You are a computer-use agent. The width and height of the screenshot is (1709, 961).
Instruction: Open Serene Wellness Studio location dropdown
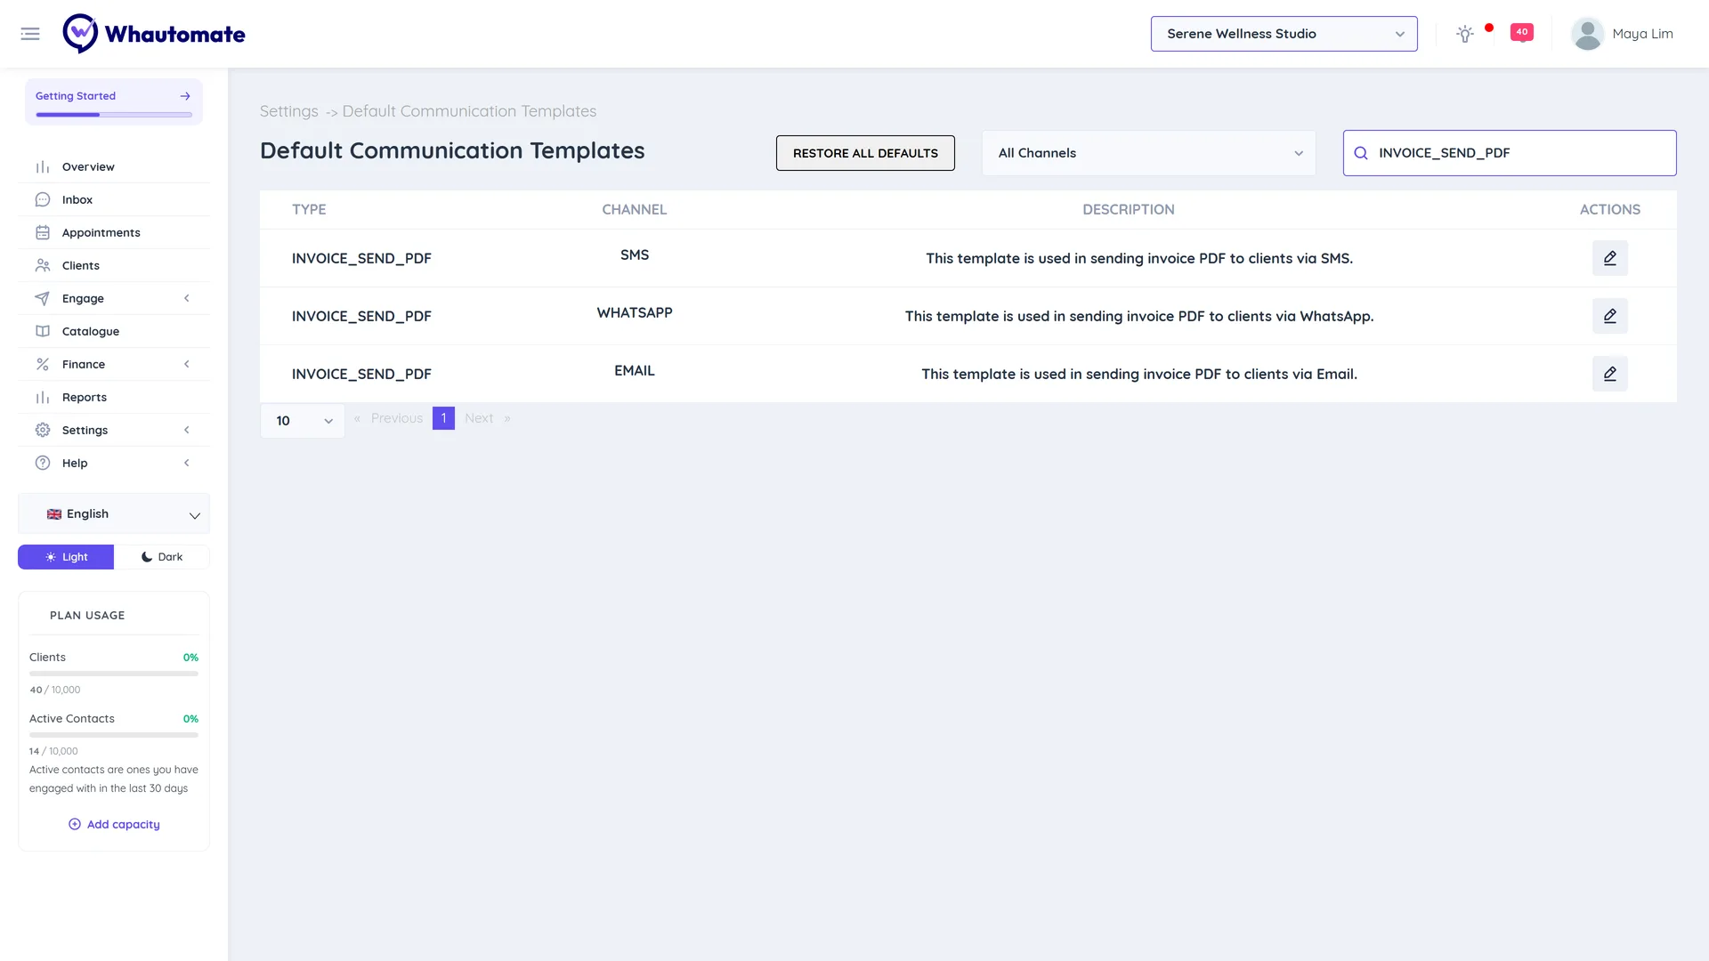pos(1284,34)
